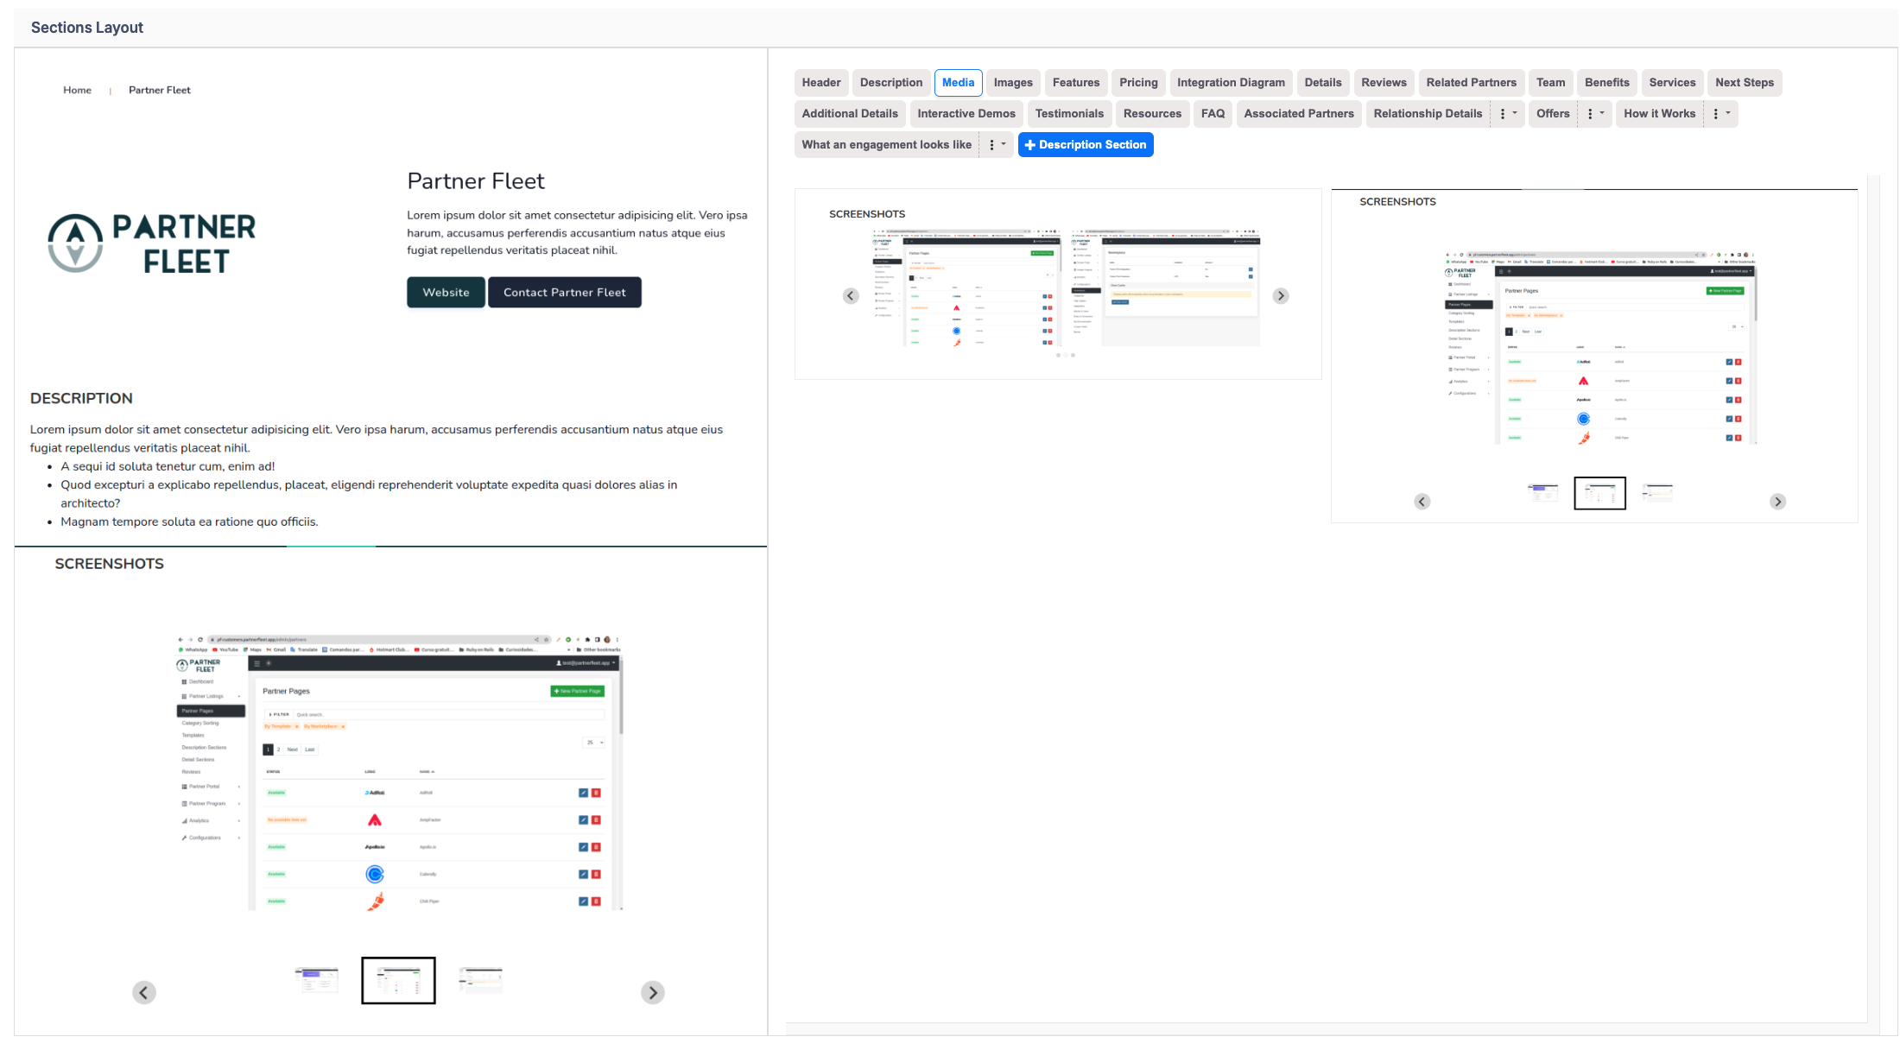This screenshot has height=1056, width=1900.
Task: Open the Next Steps tab
Action: coord(1745,83)
